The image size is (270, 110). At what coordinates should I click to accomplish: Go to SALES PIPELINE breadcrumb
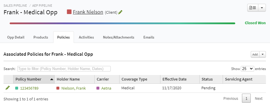pos(15,6)
